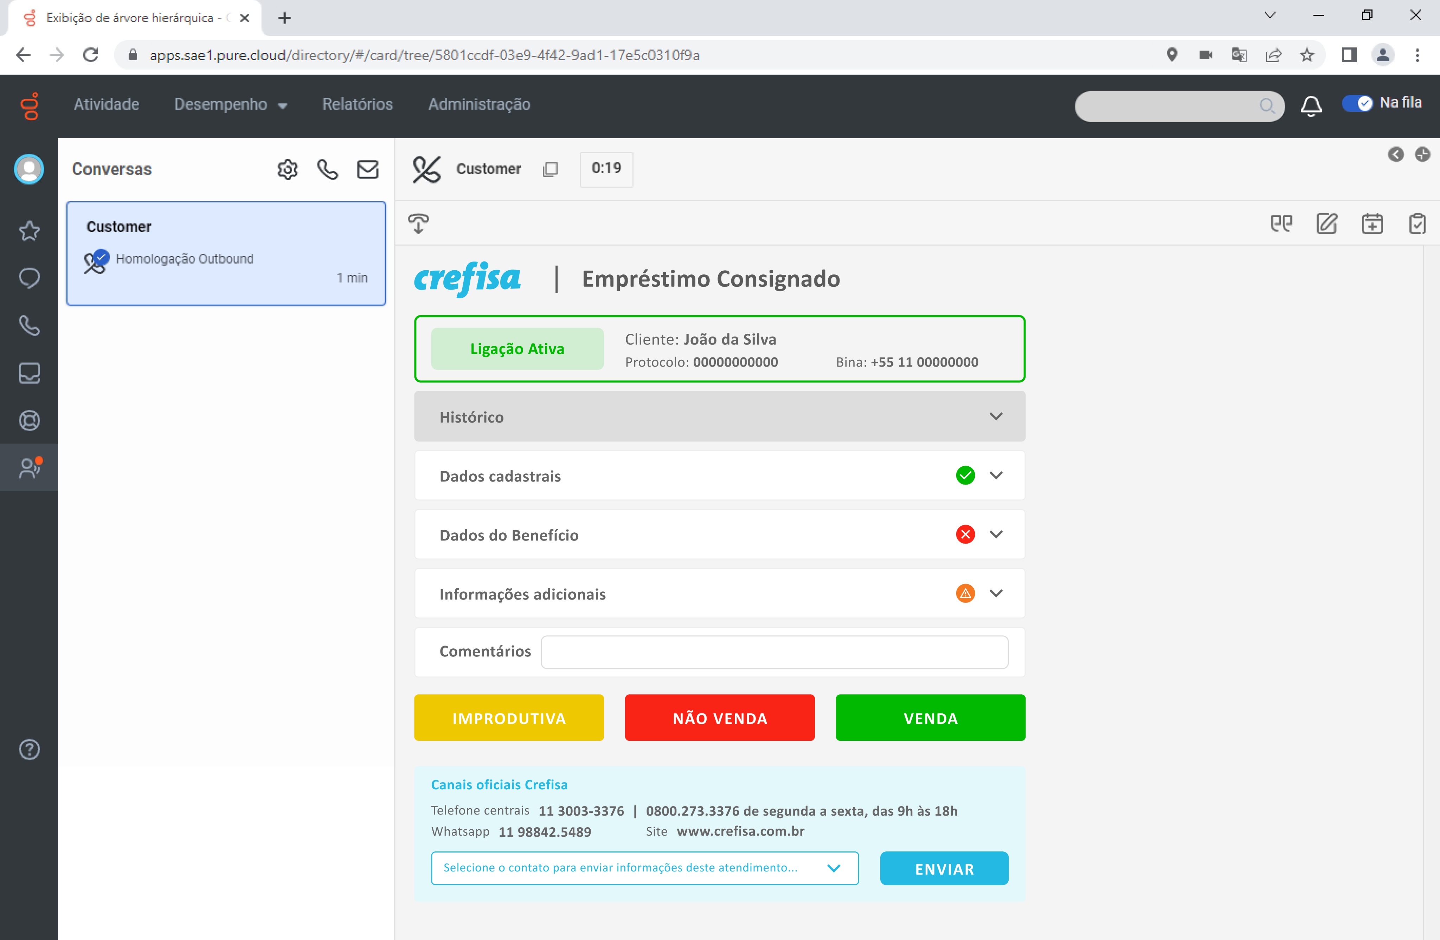Click the inbox icon in left sidebar
Viewport: 1440px width, 940px height.
(29, 372)
